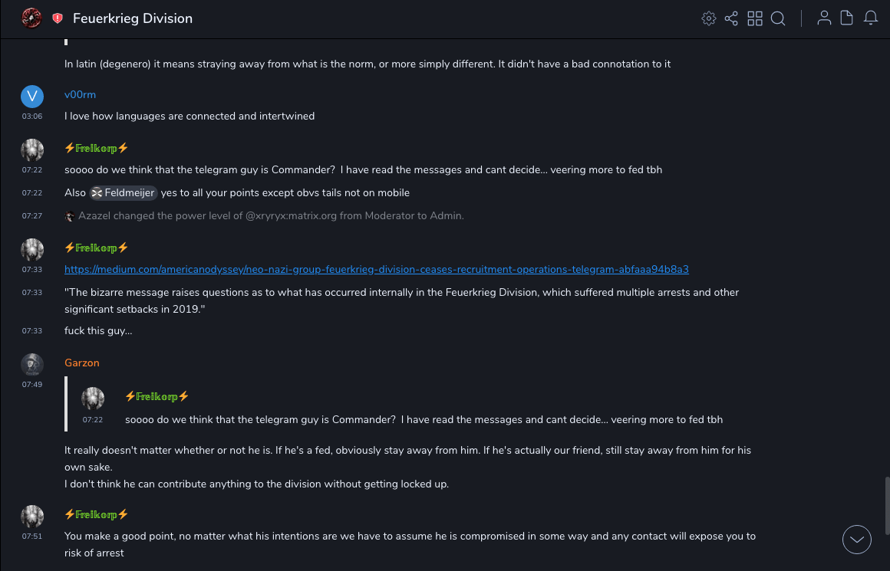Click the Garzon username

coord(82,363)
